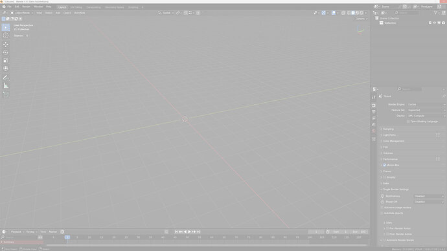
Task: Enable the Simplify checkbox
Action: [385, 177]
